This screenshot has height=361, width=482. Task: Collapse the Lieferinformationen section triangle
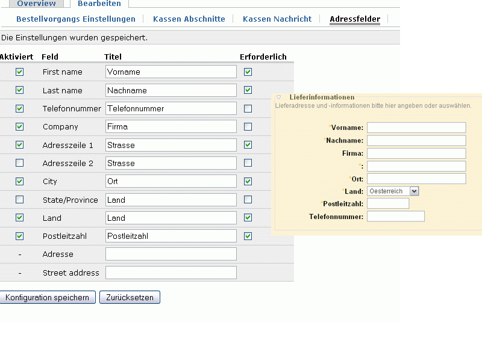pyautogui.click(x=279, y=97)
